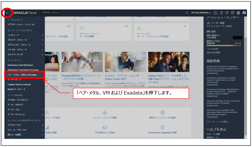The height and width of the screenshot is (147, 252).
Task: Click the man with laptop photo thumbnail
Action: point(125,62)
